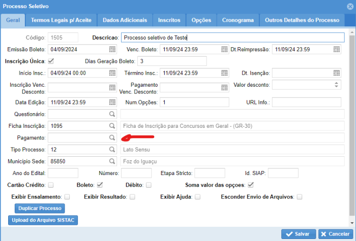Toggle the Exibir Resultado checkbox
The image size is (356, 241).
point(132,197)
